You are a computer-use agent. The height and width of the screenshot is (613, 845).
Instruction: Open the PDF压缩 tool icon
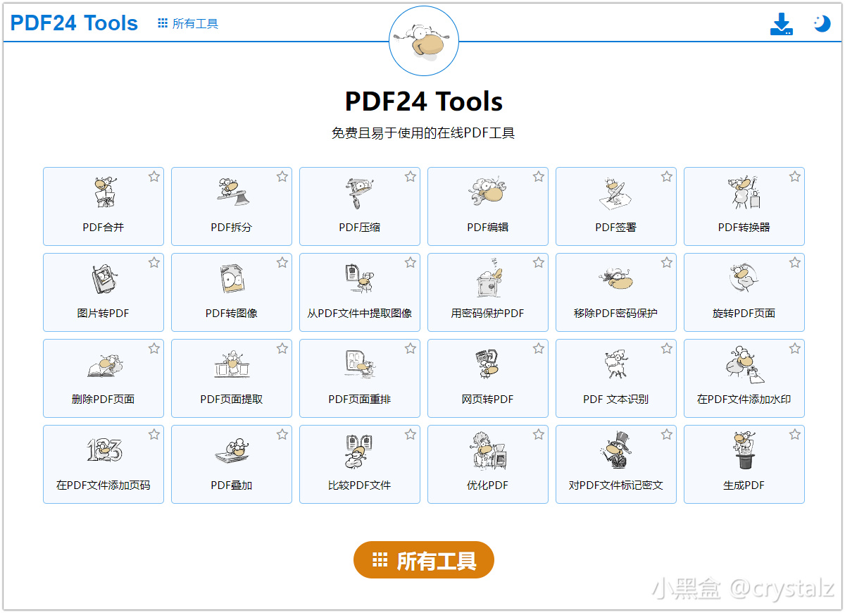[x=360, y=192]
